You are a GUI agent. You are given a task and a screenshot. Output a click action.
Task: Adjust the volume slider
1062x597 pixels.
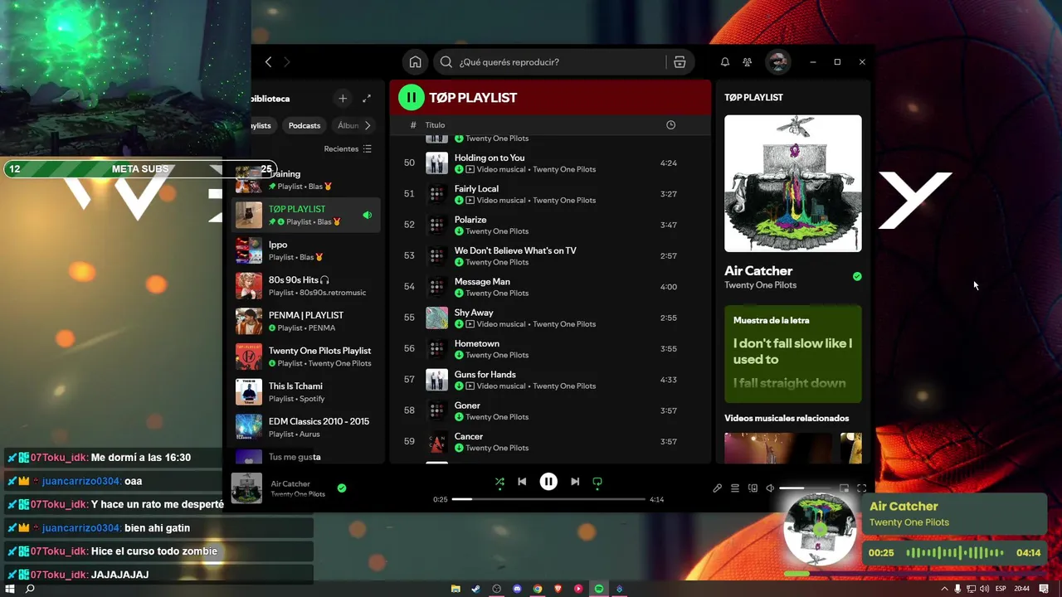point(805,488)
